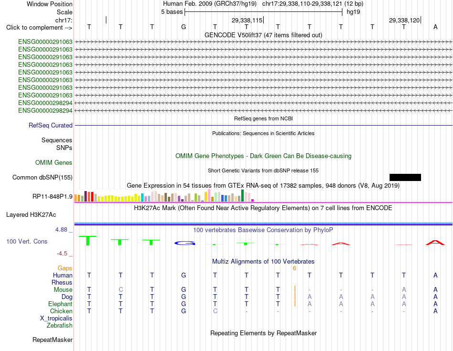Click the "Scale" track label
Image resolution: width=453 pixels, height=351 pixels.
(x=64, y=12)
